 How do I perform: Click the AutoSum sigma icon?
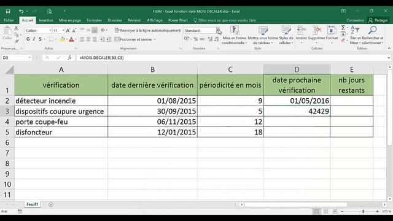pos(343,28)
